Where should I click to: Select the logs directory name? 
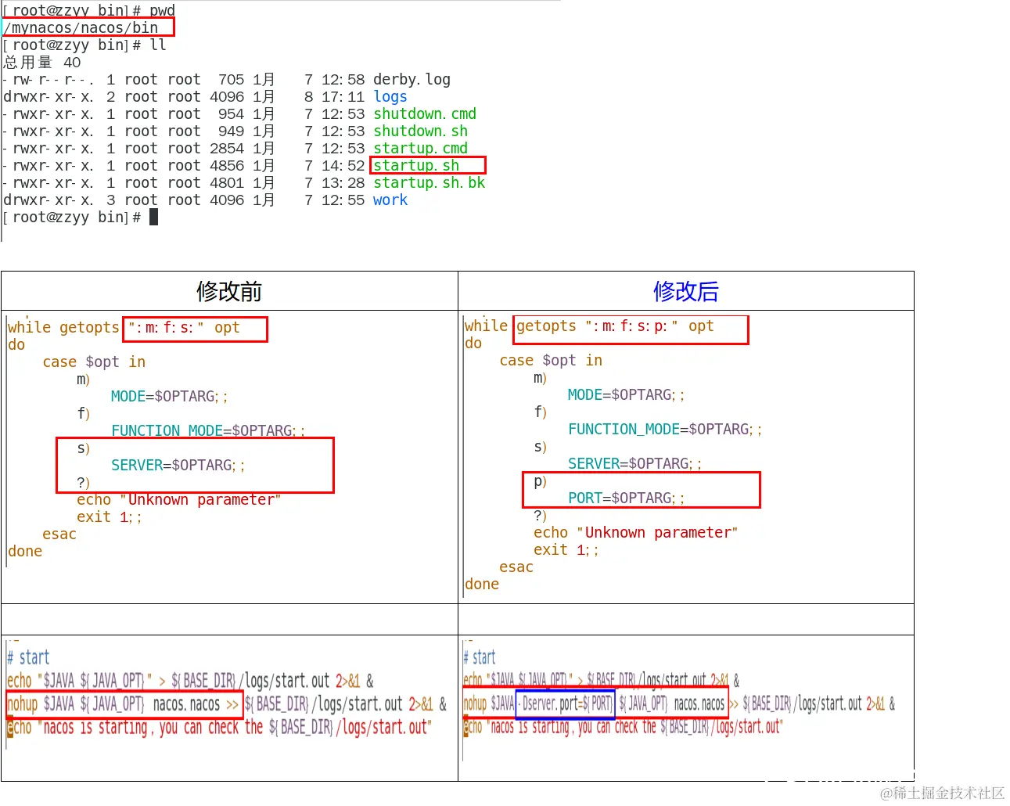tap(390, 96)
